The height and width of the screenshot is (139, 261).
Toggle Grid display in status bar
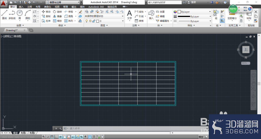(52, 137)
